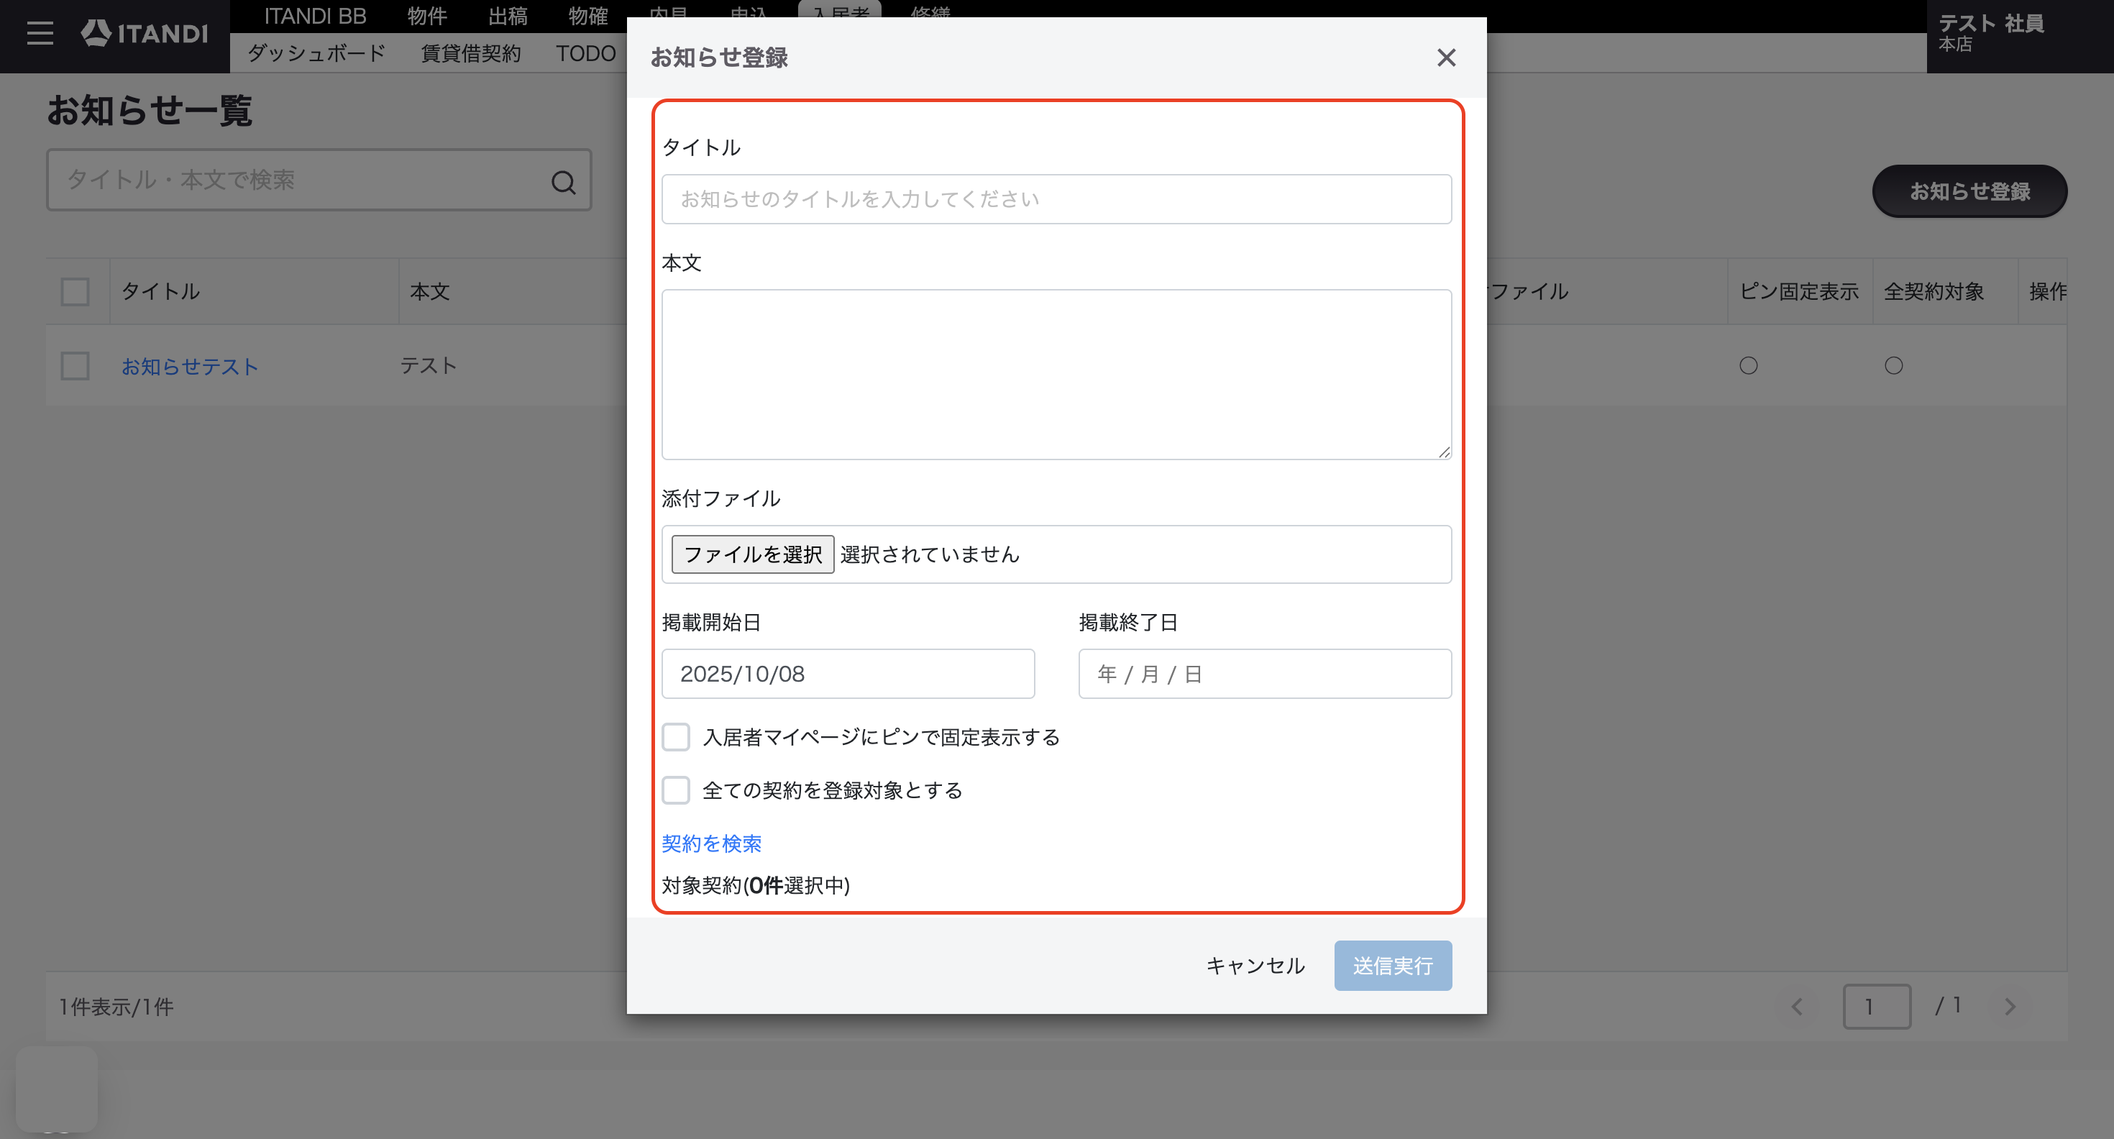
Task: Click the page number input box
Action: click(x=1877, y=1007)
